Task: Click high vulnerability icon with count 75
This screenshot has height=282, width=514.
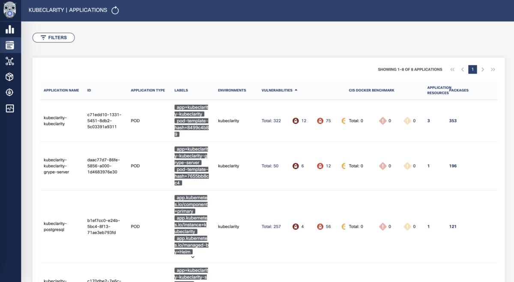Action: [320, 121]
